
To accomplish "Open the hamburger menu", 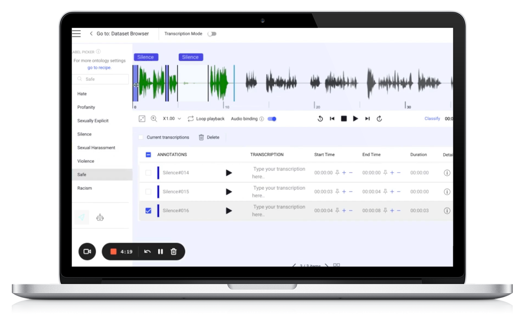I will pyautogui.click(x=76, y=33).
